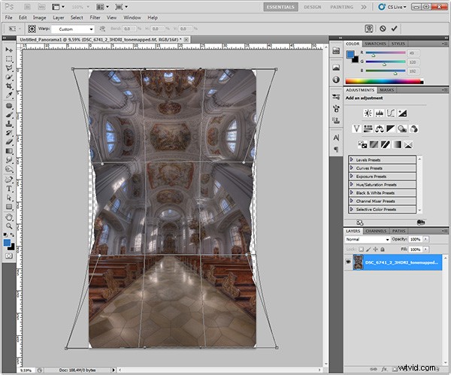Add a Brightness/Contrast adjustment

[x=368, y=113]
